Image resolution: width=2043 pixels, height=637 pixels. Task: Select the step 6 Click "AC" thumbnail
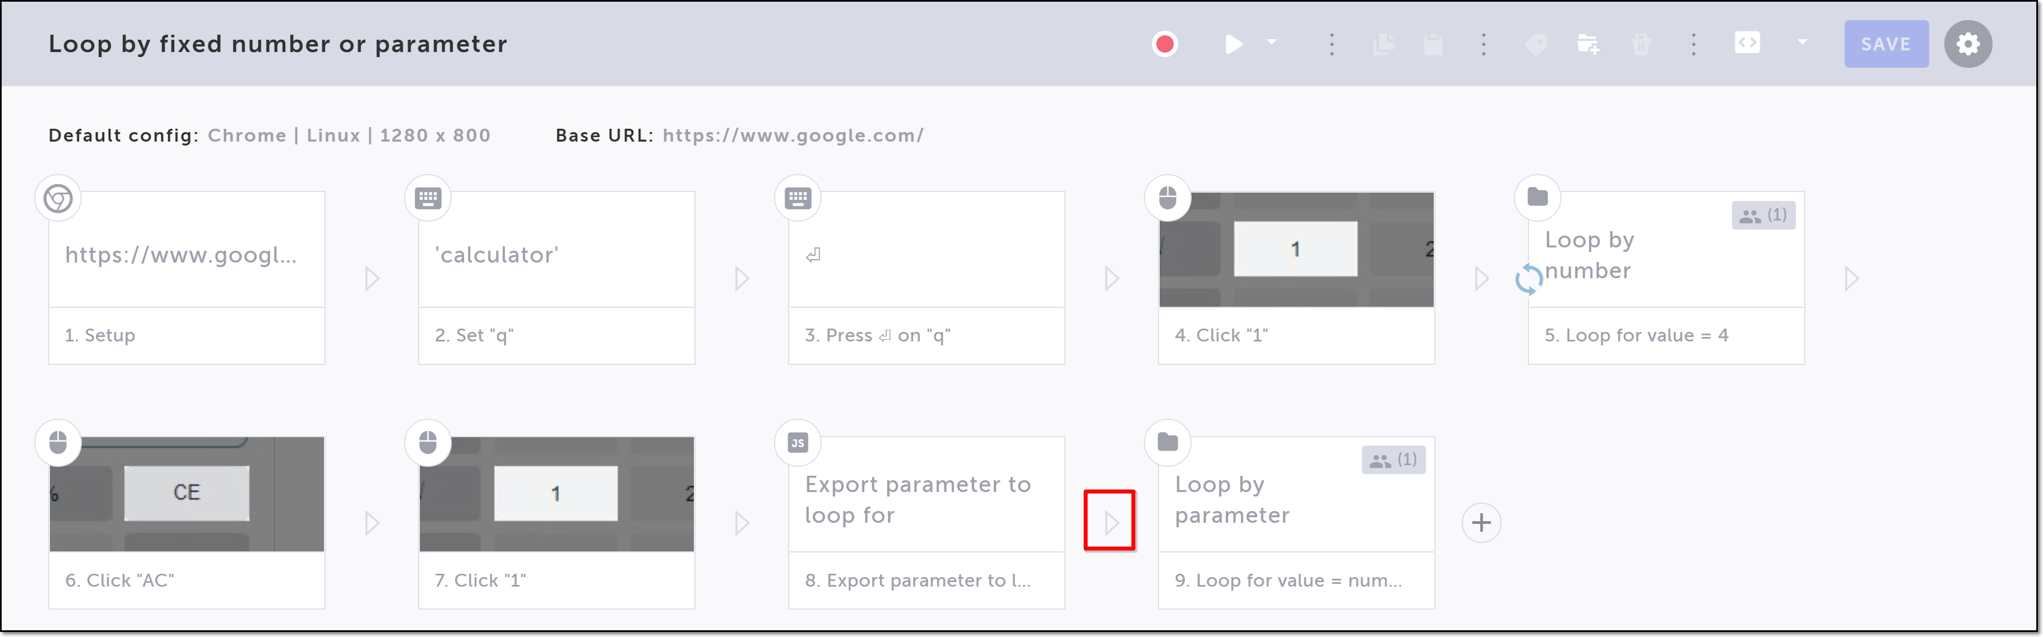coord(187,494)
